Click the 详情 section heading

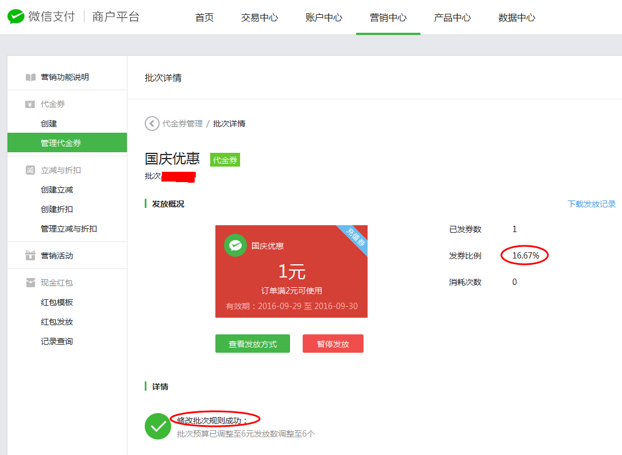pyautogui.click(x=160, y=387)
